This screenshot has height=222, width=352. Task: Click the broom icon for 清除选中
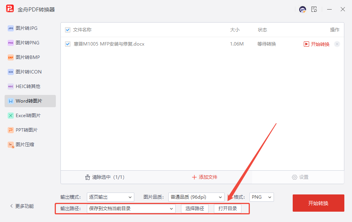coord(88,177)
